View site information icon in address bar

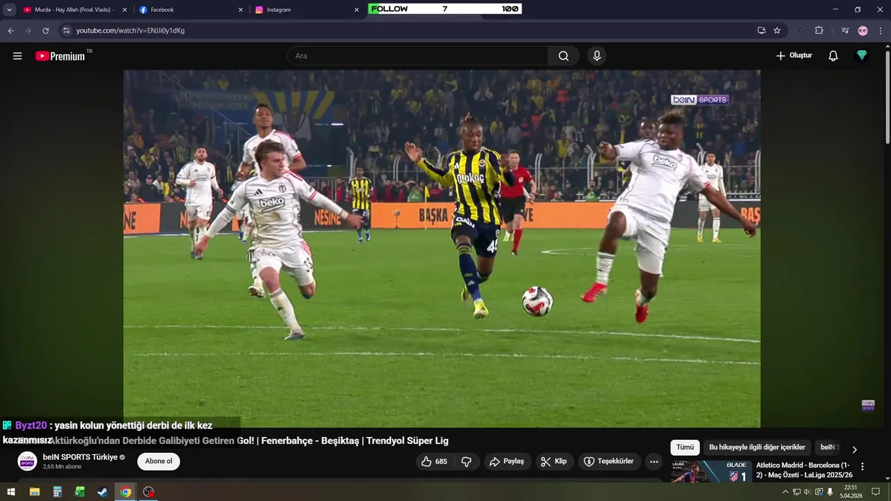pos(66,31)
